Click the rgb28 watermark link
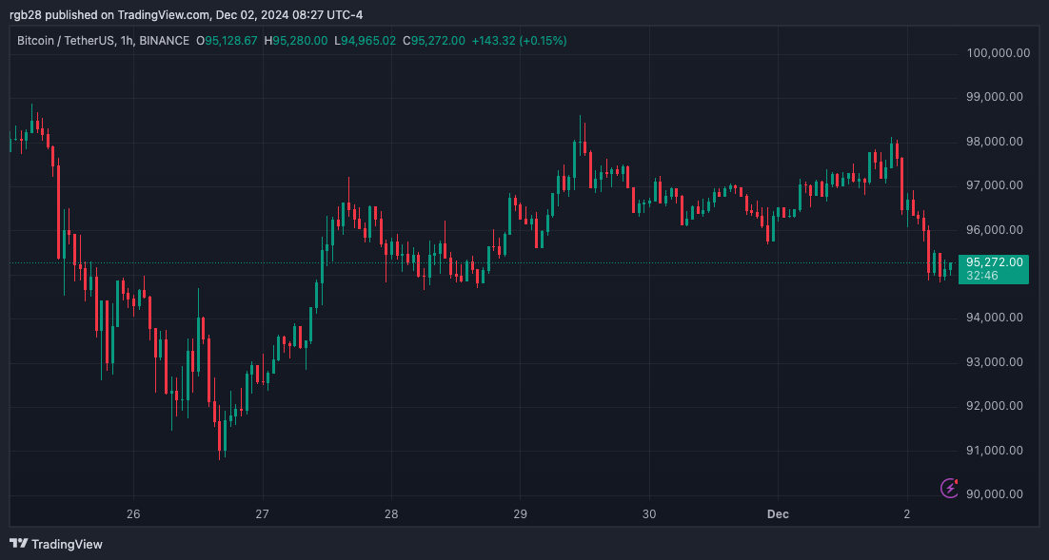This screenshot has width=1049, height=560. coord(24,14)
